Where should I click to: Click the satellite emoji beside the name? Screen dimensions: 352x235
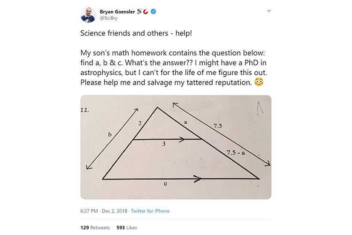[139, 11]
